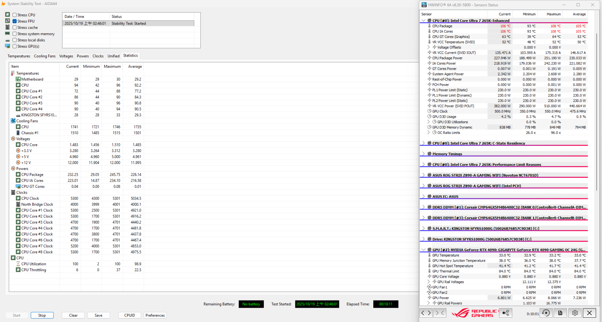Enable the Stress CPU checkbox
Viewport: 602px width, 322px height.
15,15
